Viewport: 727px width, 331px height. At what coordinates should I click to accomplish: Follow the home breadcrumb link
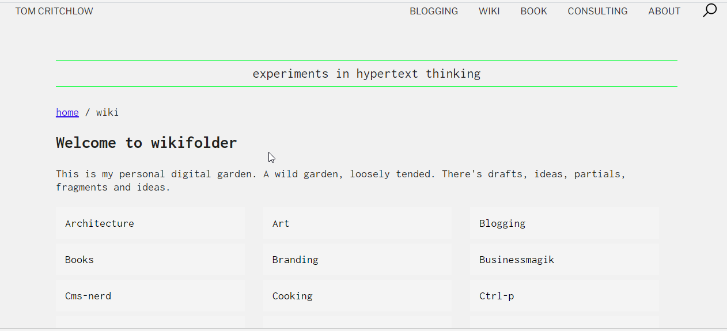pyautogui.click(x=67, y=112)
